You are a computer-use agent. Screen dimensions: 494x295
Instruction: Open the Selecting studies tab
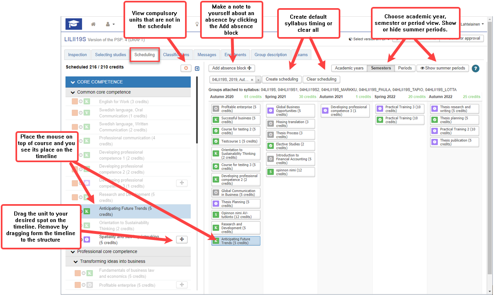point(110,55)
